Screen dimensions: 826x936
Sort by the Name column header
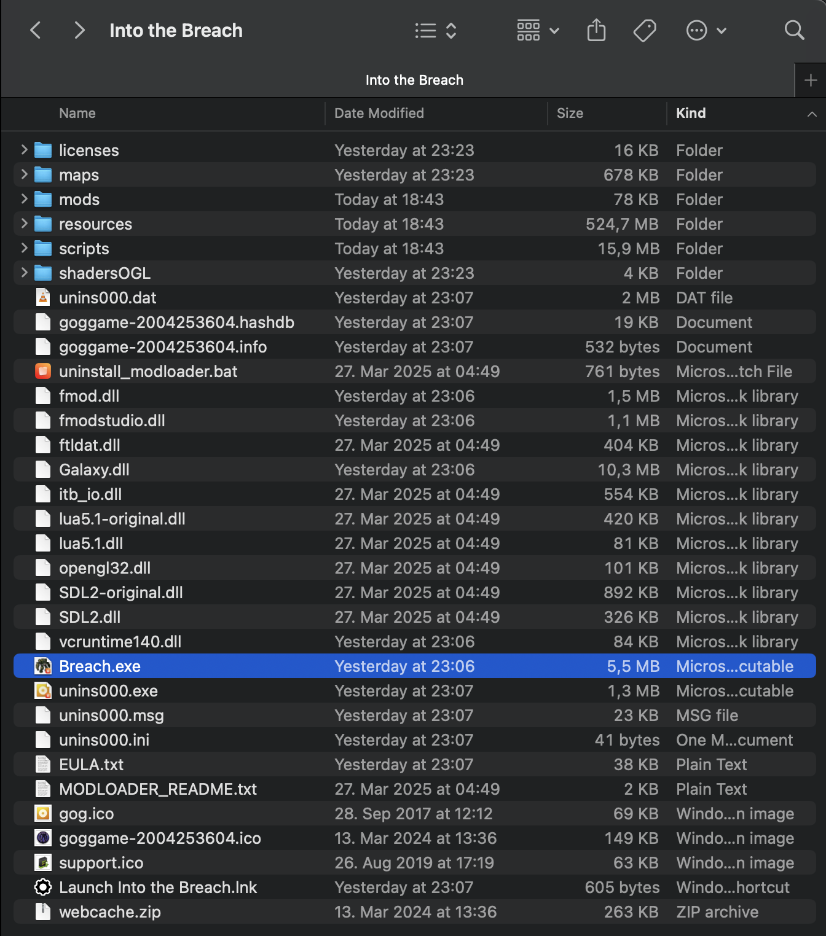pyautogui.click(x=77, y=113)
